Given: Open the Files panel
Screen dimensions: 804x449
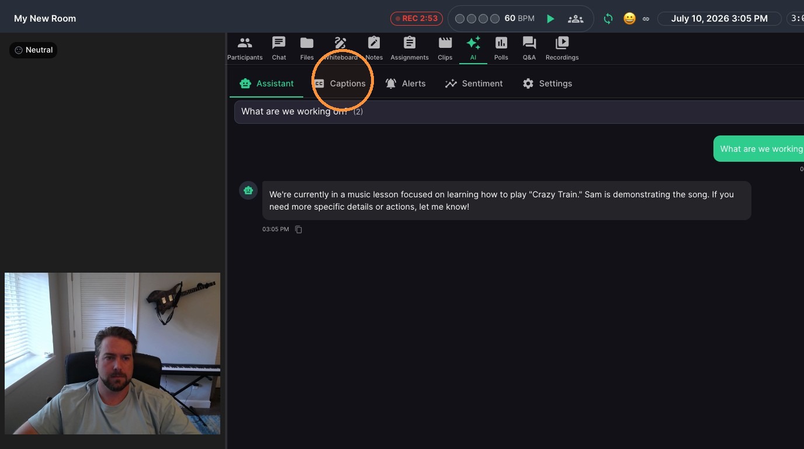Looking at the screenshot, I should coord(307,48).
